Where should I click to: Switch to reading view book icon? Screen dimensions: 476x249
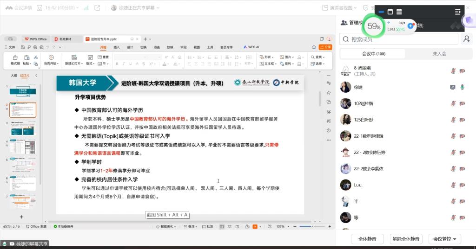point(238,227)
